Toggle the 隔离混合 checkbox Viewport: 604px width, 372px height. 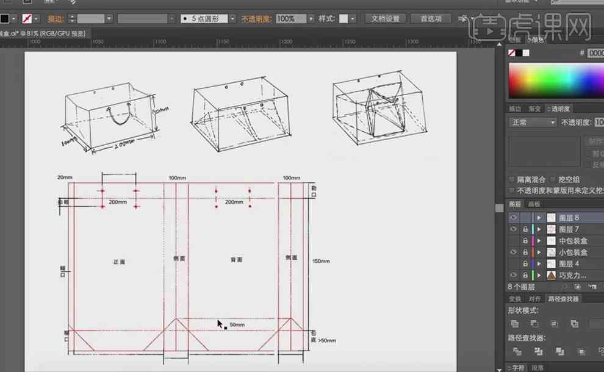pyautogui.click(x=511, y=179)
